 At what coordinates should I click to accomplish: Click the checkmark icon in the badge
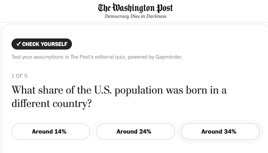click(19, 44)
